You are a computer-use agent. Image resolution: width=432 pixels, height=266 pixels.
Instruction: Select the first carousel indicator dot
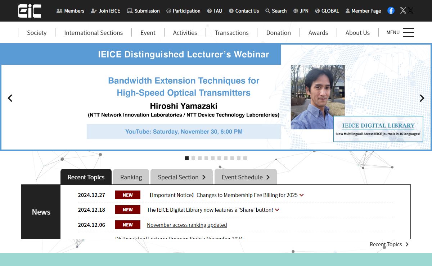pyautogui.click(x=187, y=158)
